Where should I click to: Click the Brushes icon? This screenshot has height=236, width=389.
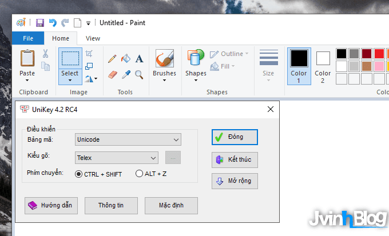click(x=165, y=58)
